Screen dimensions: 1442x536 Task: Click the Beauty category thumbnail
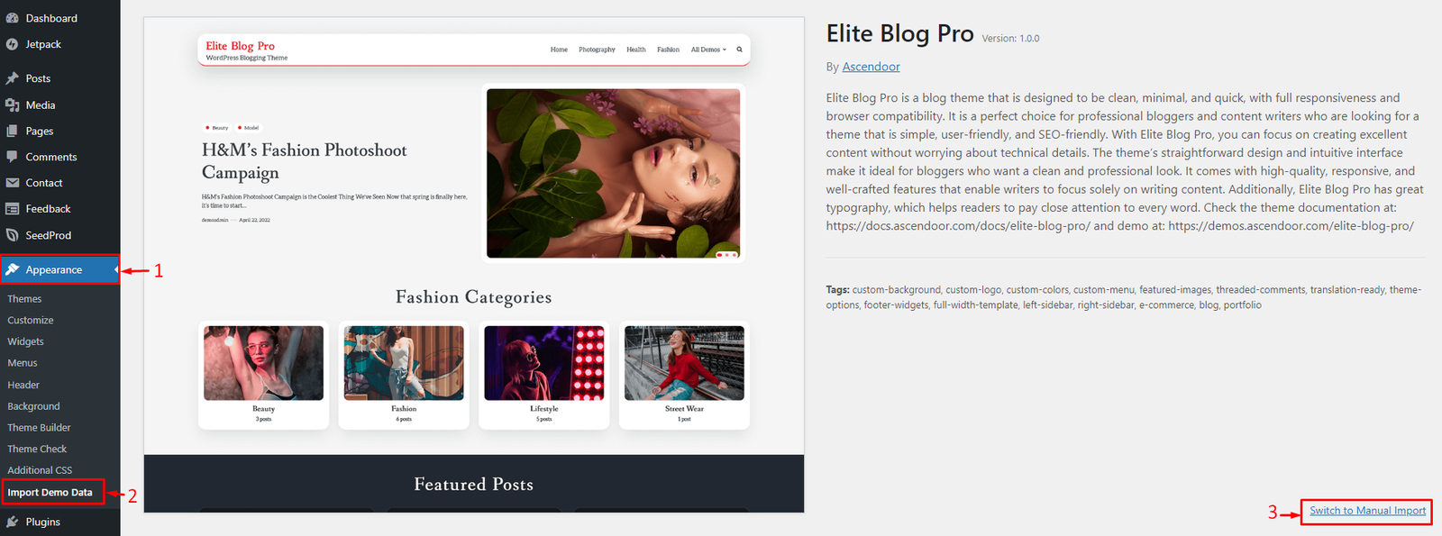click(x=263, y=363)
